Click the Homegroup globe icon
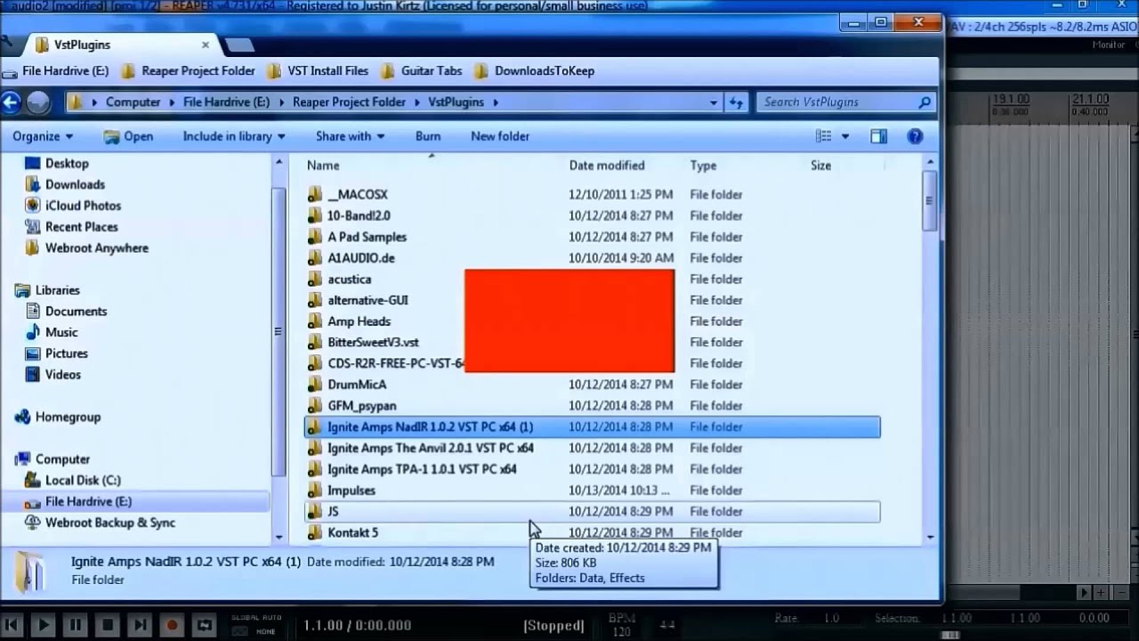Image resolution: width=1139 pixels, height=641 pixels. tap(23, 417)
